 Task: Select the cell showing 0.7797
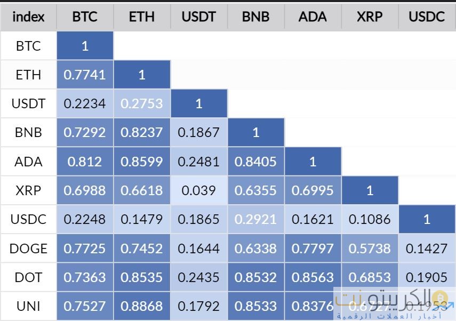point(313,248)
